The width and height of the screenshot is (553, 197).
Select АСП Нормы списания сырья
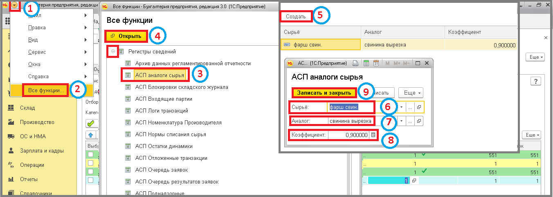(x=171, y=134)
